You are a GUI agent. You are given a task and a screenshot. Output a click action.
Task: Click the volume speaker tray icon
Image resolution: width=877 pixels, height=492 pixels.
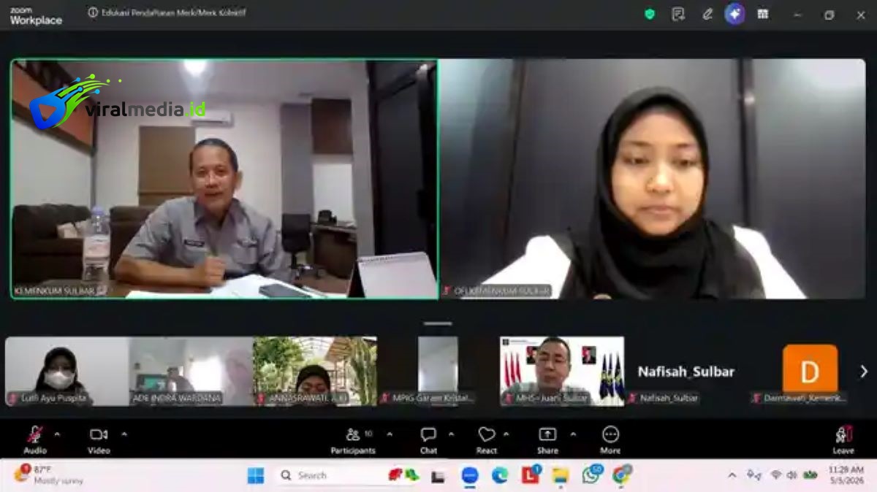[x=791, y=475]
